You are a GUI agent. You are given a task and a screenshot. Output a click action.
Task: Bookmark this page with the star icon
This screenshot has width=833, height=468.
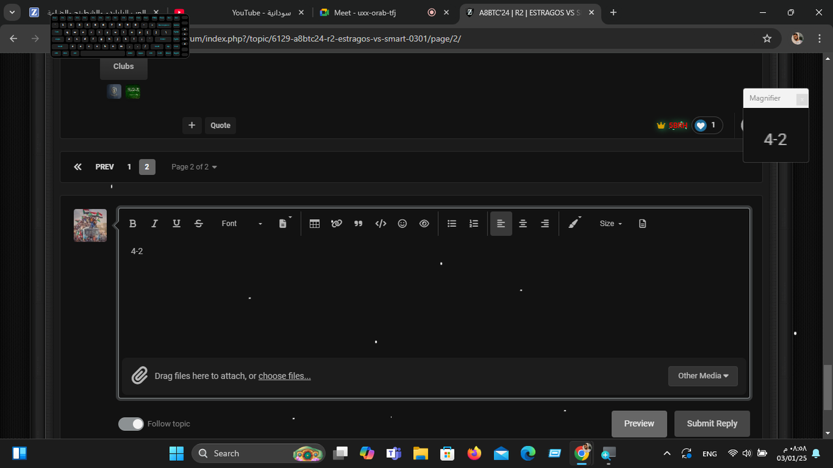click(767, 38)
